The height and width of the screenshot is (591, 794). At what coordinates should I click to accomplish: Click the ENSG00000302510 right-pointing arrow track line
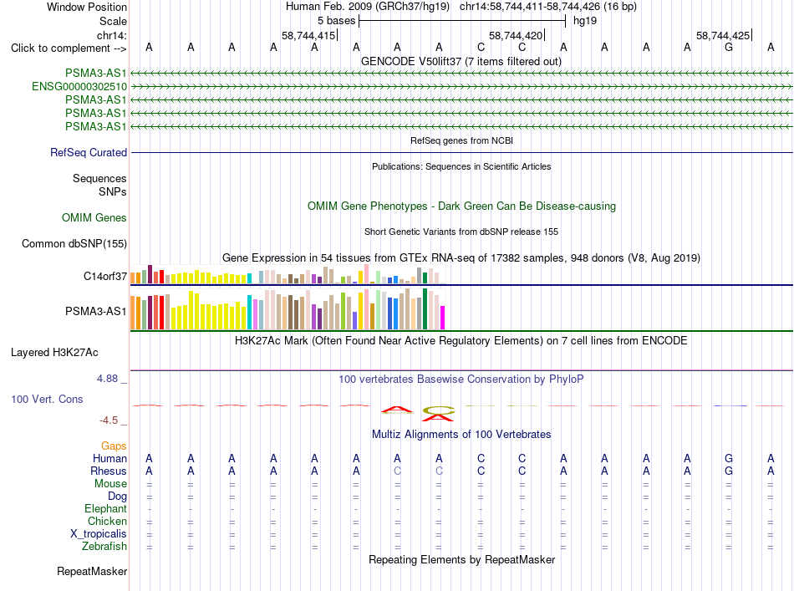[461, 87]
